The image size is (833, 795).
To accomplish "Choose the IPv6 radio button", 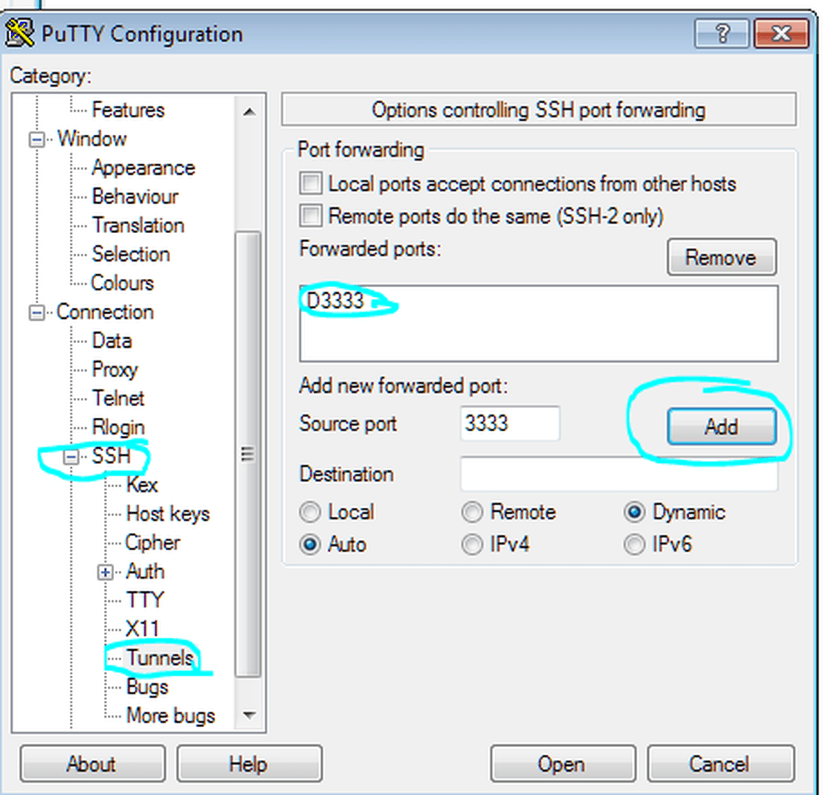I will (634, 545).
